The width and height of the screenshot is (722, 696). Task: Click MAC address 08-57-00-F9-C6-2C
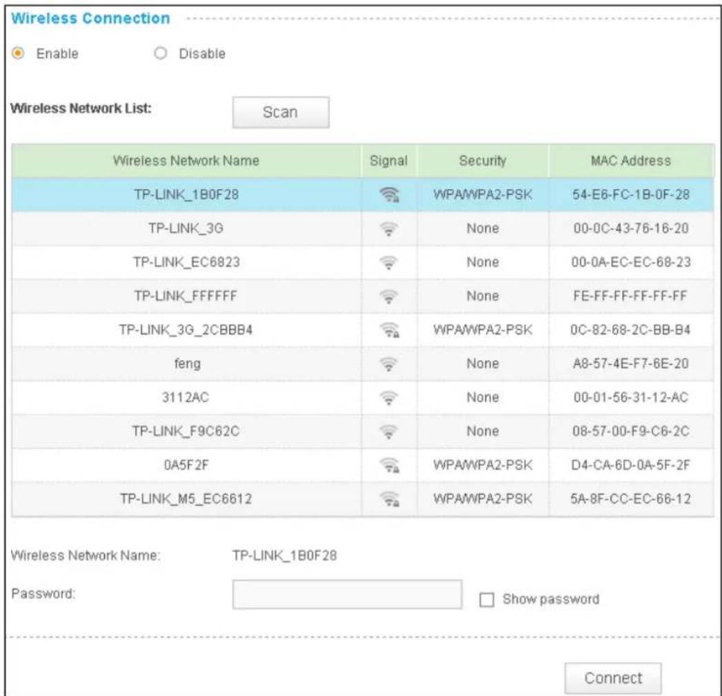coord(631,431)
